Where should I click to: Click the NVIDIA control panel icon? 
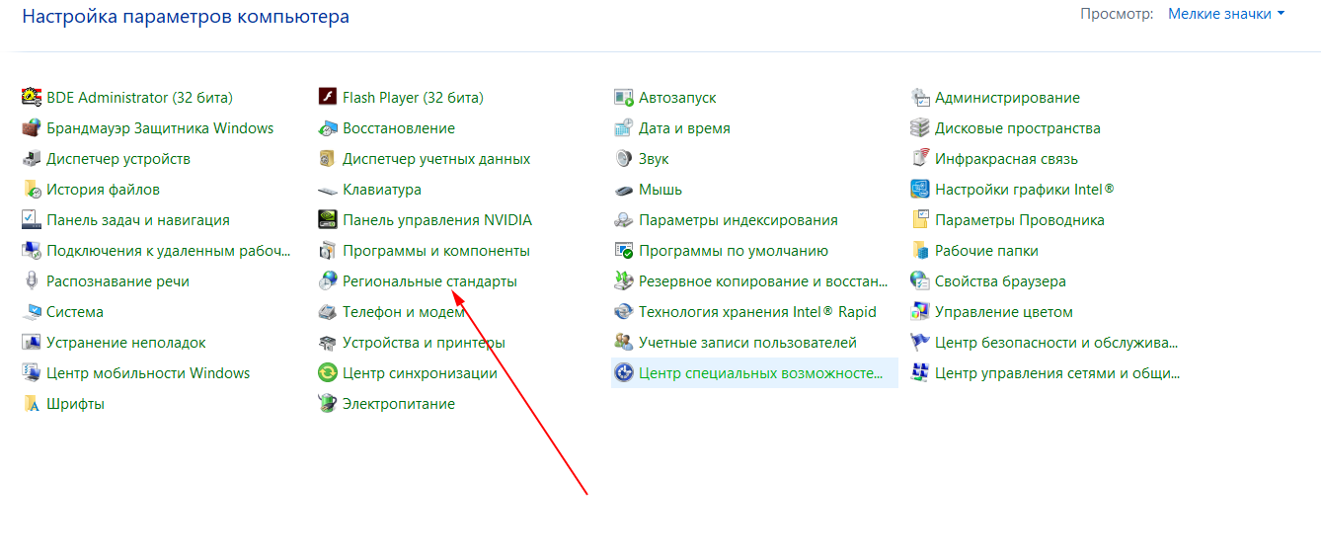pyautogui.click(x=328, y=220)
